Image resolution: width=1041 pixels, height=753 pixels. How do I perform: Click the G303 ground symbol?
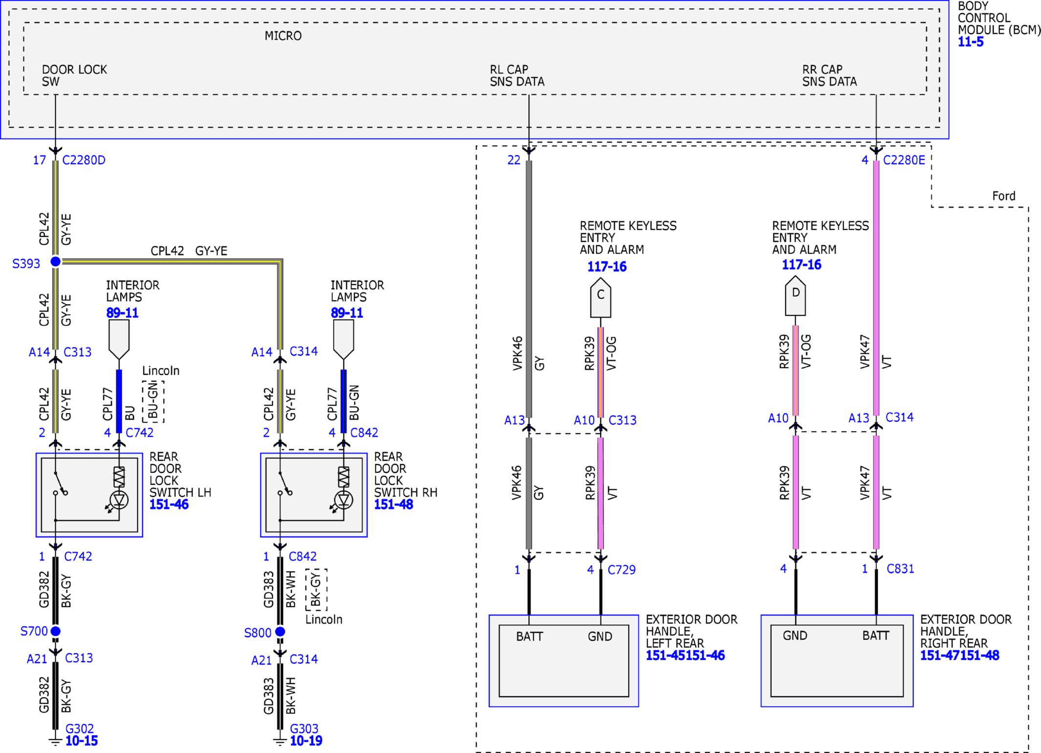(x=280, y=741)
